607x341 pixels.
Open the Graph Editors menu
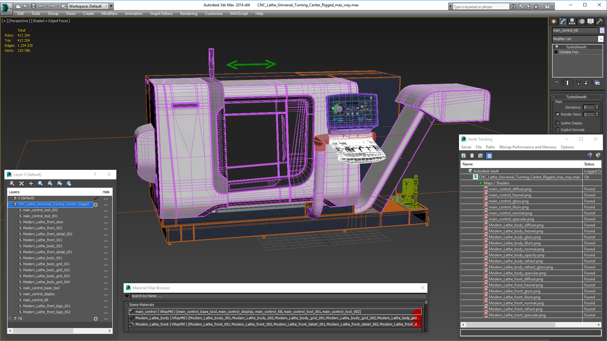click(x=161, y=14)
